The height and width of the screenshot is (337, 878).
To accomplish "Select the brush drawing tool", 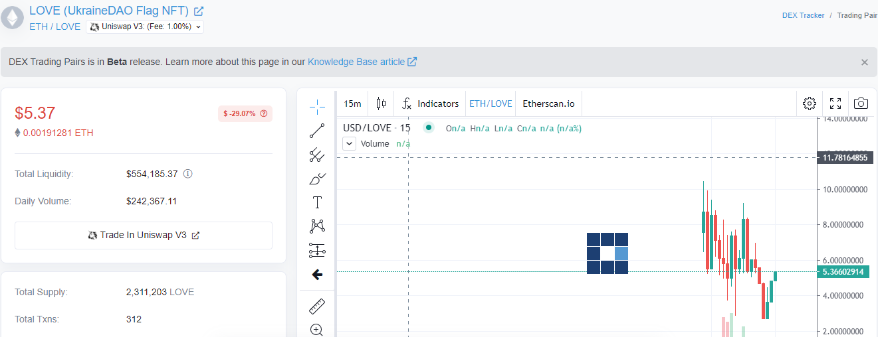I will tap(317, 178).
